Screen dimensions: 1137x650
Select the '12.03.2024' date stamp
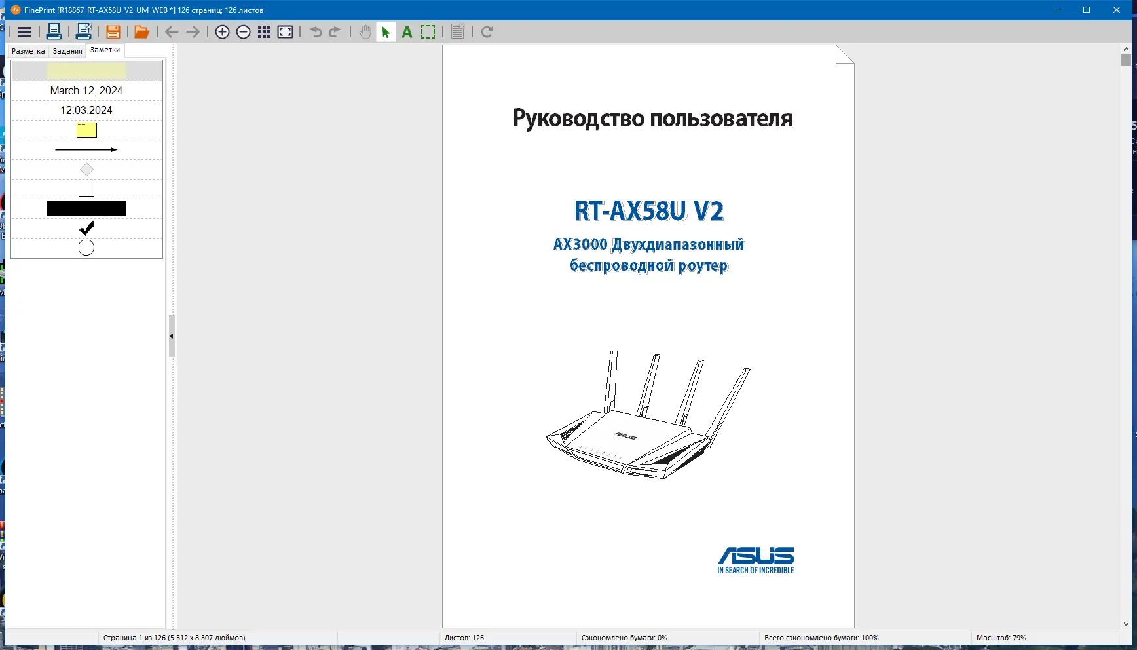point(86,110)
